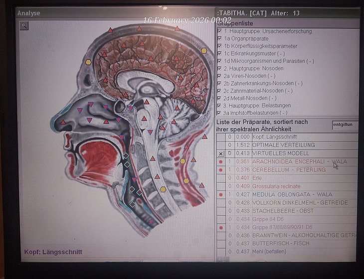Image resolution: width=364 pixels, height=279 pixels.
Task: Toggle the X mark beside VIRTUELLES MODELL
Action: (221, 154)
